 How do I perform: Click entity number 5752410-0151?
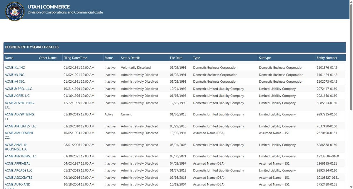tap(327, 184)
